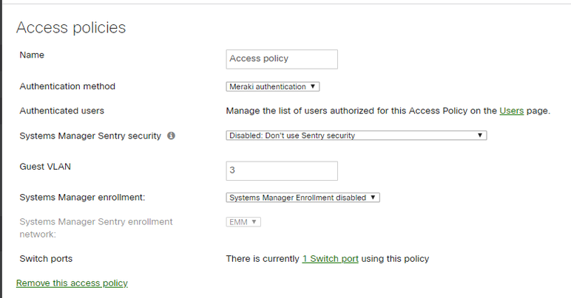Open the Users page link
The image size is (571, 298).
point(511,111)
